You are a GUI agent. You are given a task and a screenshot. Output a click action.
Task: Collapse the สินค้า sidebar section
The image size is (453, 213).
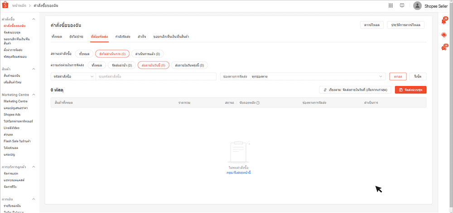point(34,69)
